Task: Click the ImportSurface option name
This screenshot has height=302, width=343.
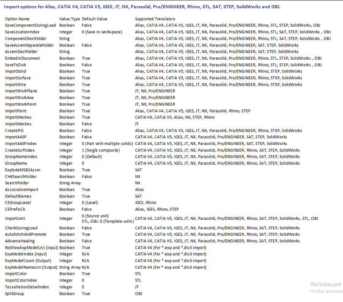Action: (x=18, y=78)
